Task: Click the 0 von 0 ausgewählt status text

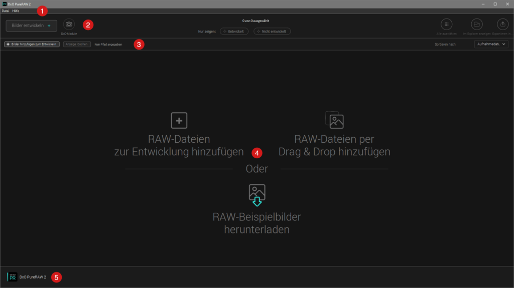Action: coord(255,21)
